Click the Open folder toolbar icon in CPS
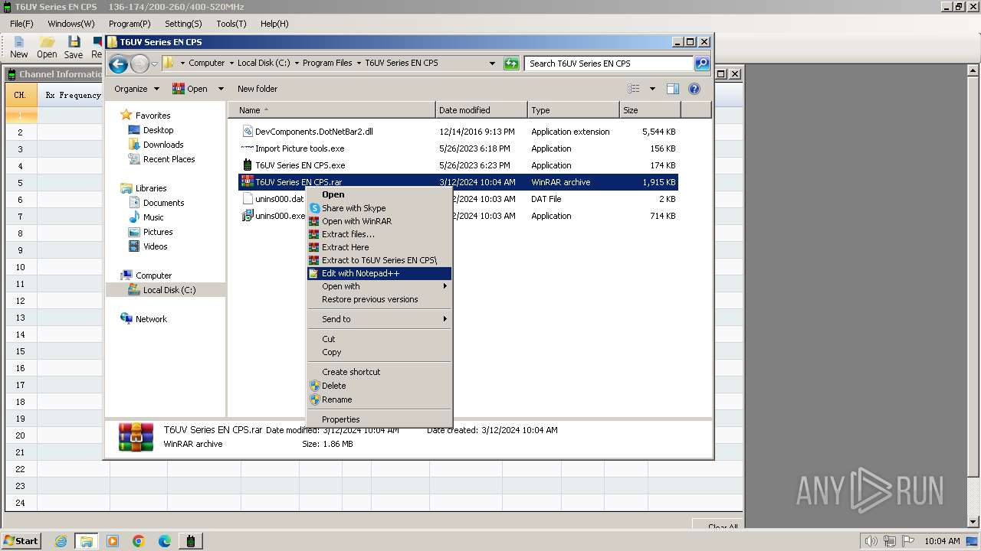The image size is (981, 551). [47, 47]
